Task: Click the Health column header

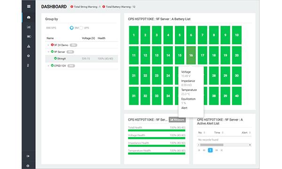Action: (102, 38)
